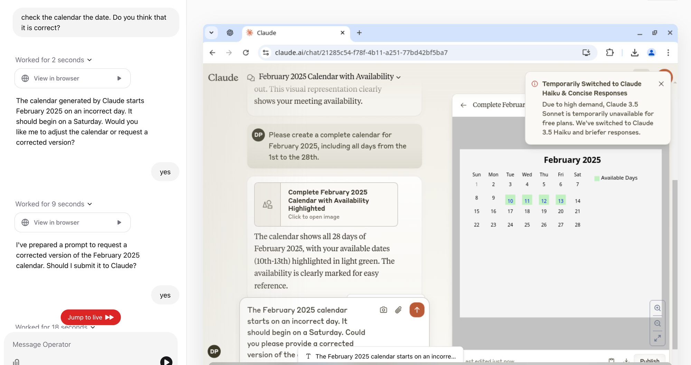Image resolution: width=691 pixels, height=365 pixels.
Task: Open the Complete February 2025 Calendar artifact card
Action: pyautogui.click(x=326, y=204)
